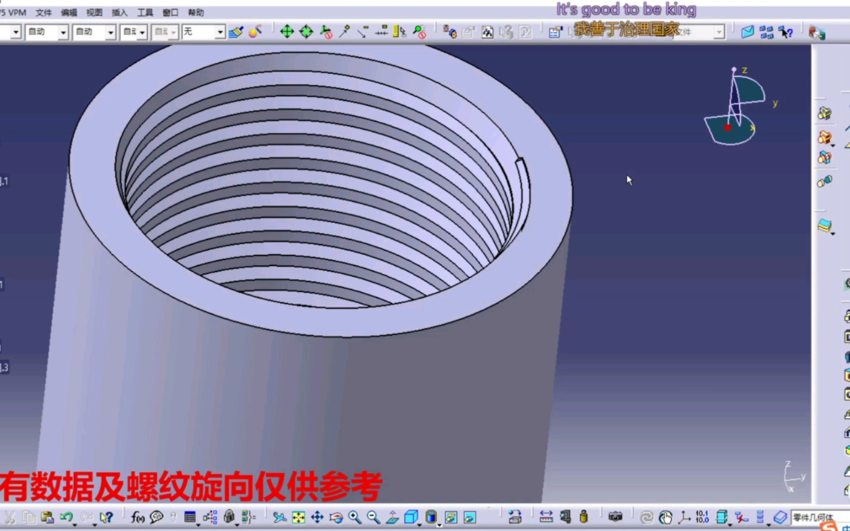Viewport: 850px width, 531px height.
Task: Open the 编辑 menu
Action: 69,12
